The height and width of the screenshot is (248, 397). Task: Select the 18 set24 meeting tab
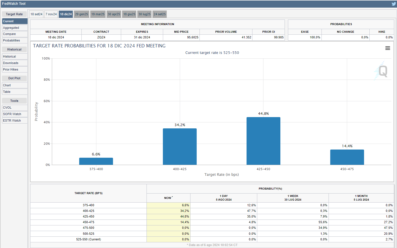pos(36,14)
